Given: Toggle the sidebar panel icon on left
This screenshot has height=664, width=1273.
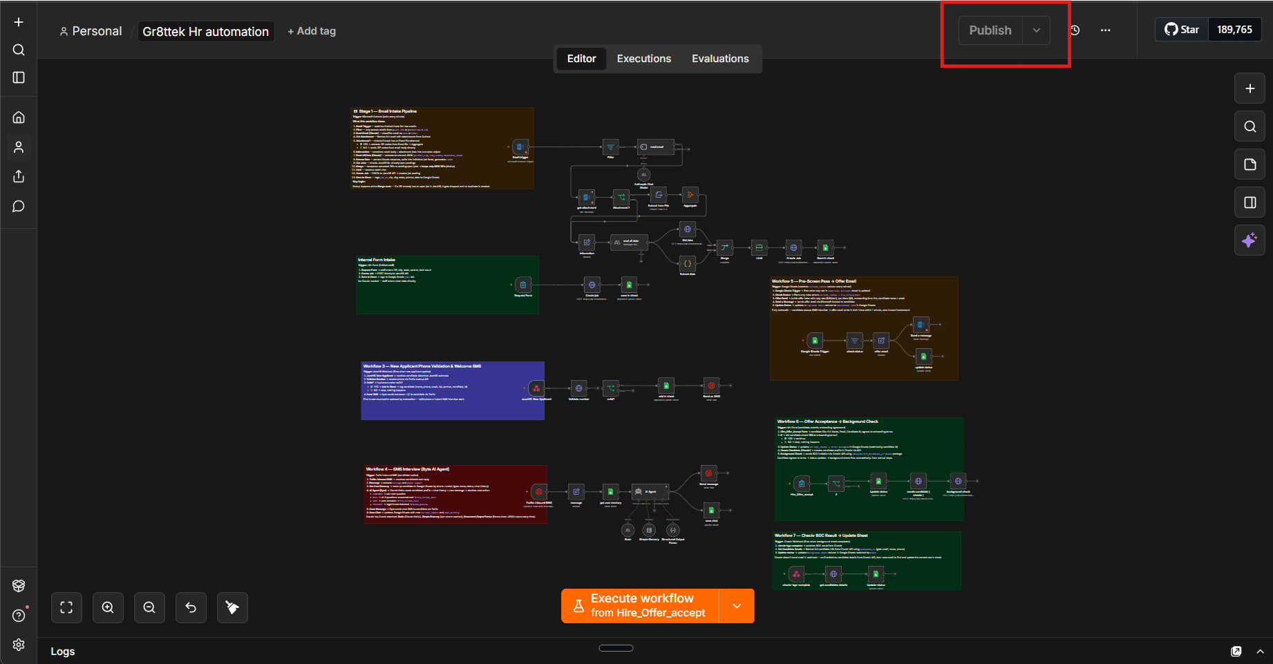Looking at the screenshot, I should click(x=19, y=77).
